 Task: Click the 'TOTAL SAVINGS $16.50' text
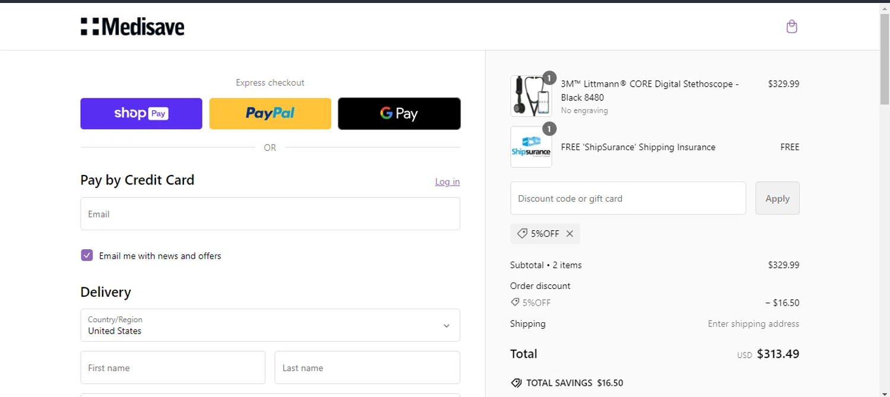coord(574,383)
